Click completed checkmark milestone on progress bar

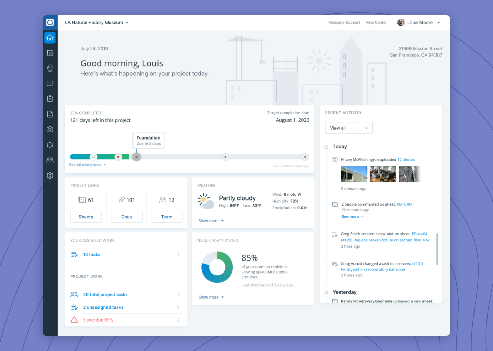pyautogui.click(x=93, y=157)
